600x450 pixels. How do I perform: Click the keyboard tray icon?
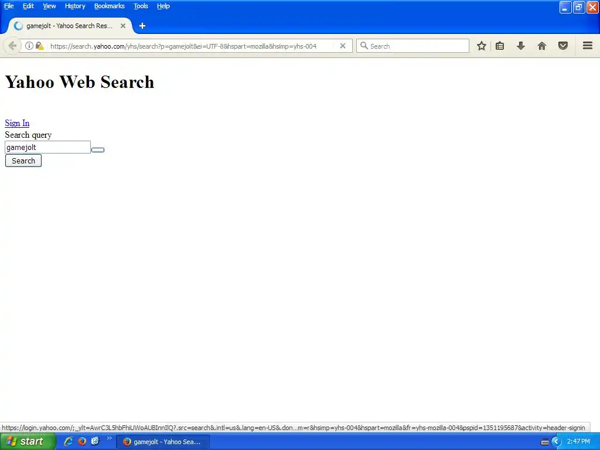point(545,442)
